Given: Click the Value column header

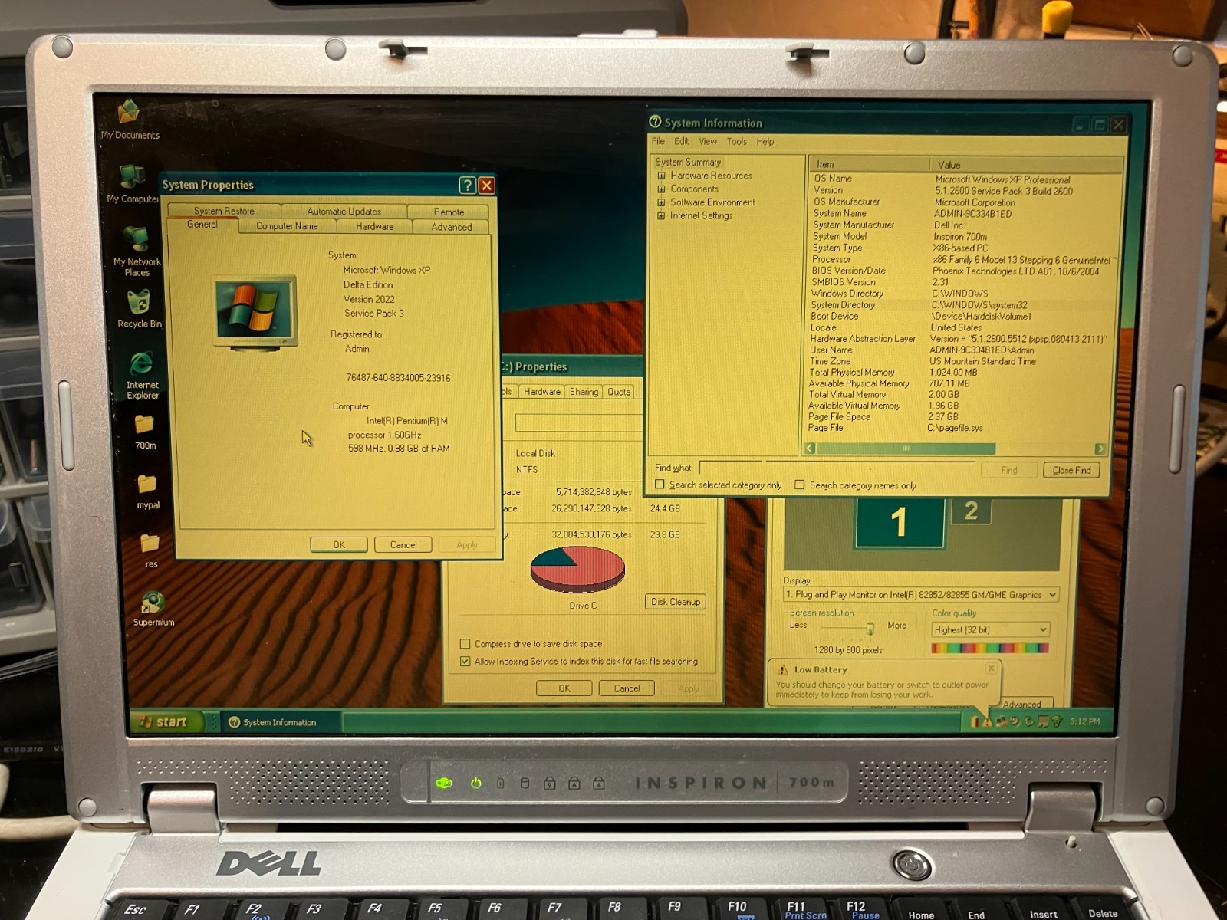Looking at the screenshot, I should click(x=1026, y=165).
